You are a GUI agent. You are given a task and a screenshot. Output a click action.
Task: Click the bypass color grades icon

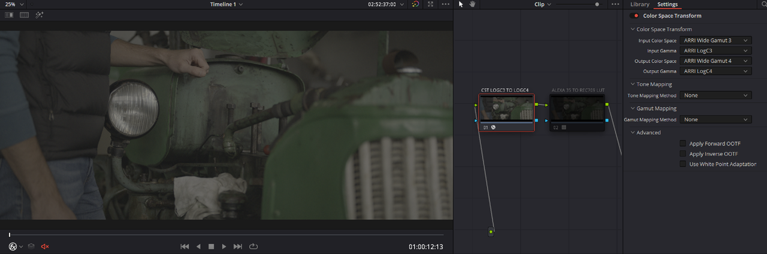tap(416, 4)
